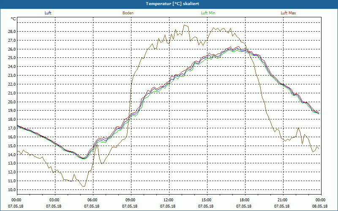Click the 22,0 y-axis value
The image size is (338, 211).
pyautogui.click(x=12, y=84)
